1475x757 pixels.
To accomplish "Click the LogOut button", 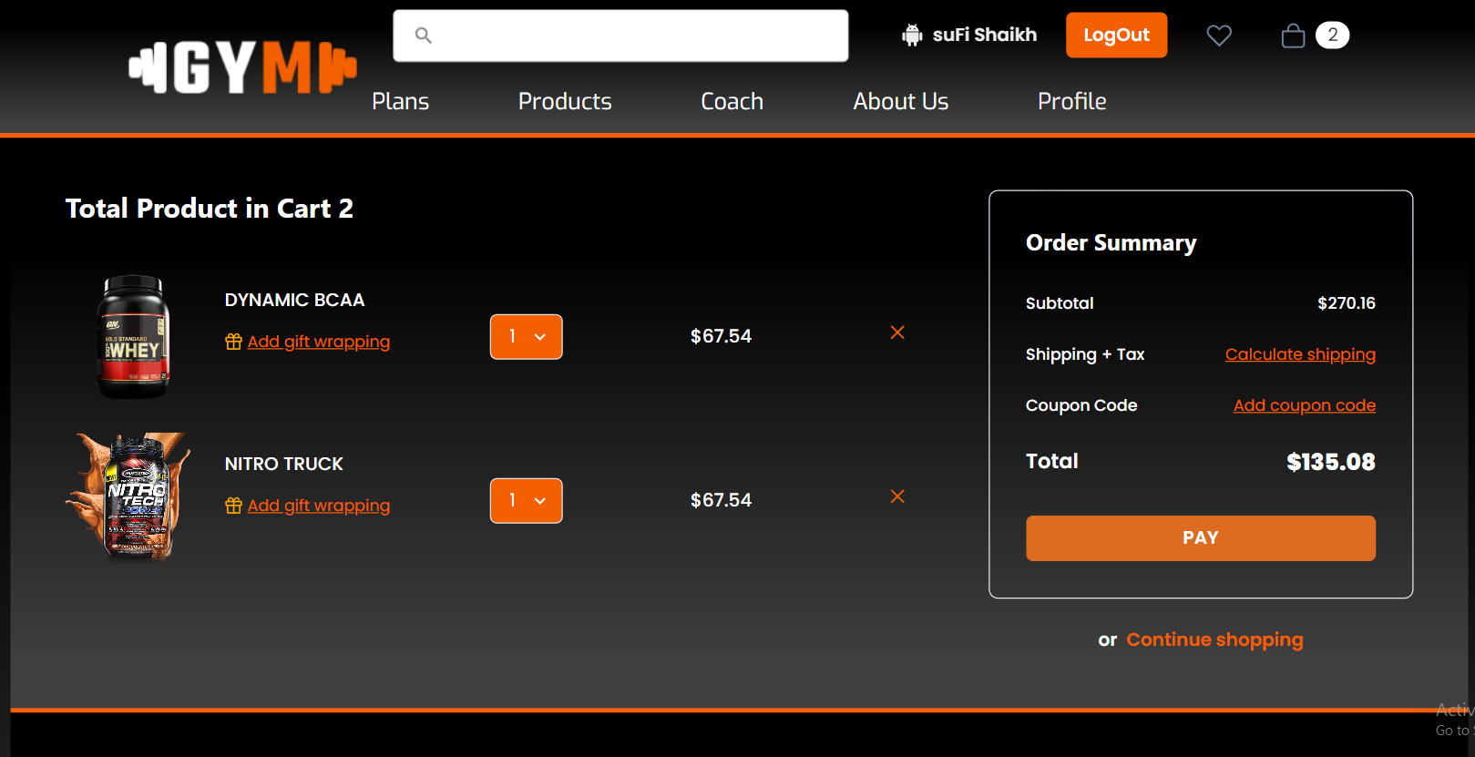I will 1117,36.
